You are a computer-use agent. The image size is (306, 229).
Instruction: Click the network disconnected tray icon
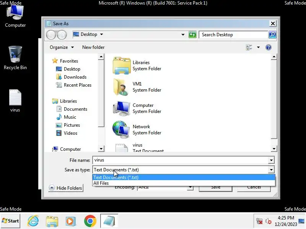coord(259,221)
